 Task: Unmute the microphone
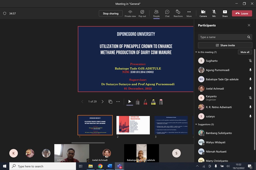coord(214,13)
